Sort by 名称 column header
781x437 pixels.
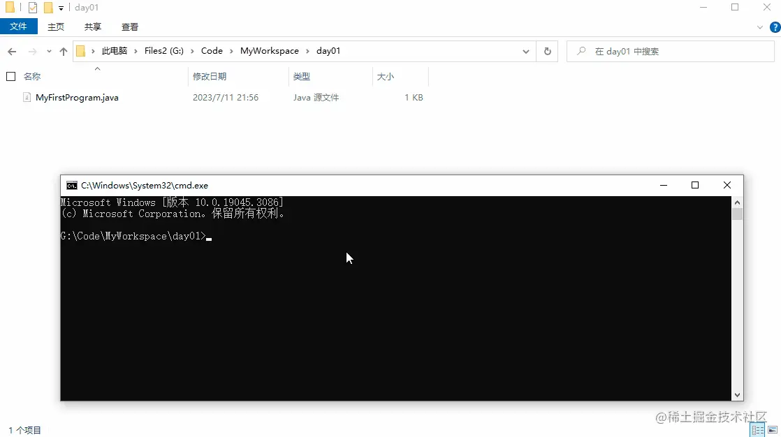tap(32, 77)
